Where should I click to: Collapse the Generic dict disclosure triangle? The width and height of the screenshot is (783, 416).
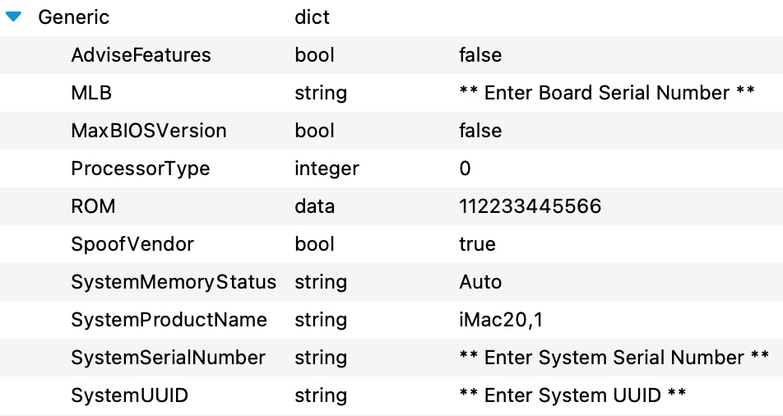pos(13,16)
